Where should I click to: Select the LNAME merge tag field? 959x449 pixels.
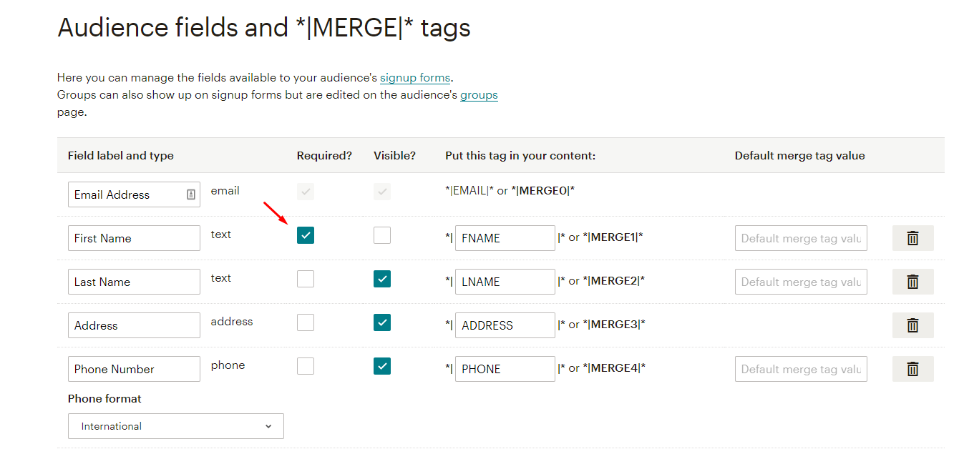(505, 282)
